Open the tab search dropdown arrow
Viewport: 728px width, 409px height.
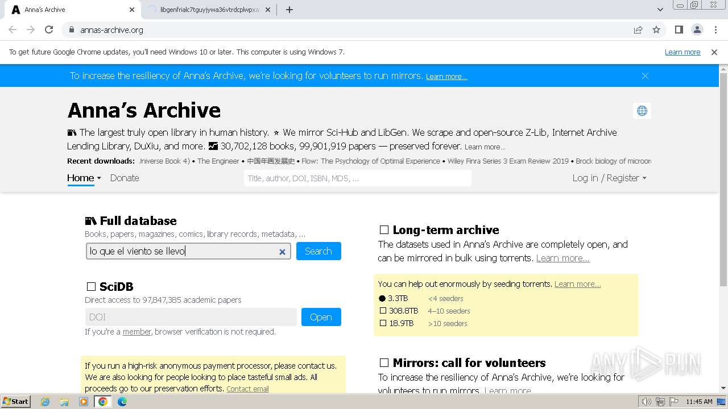click(660, 10)
